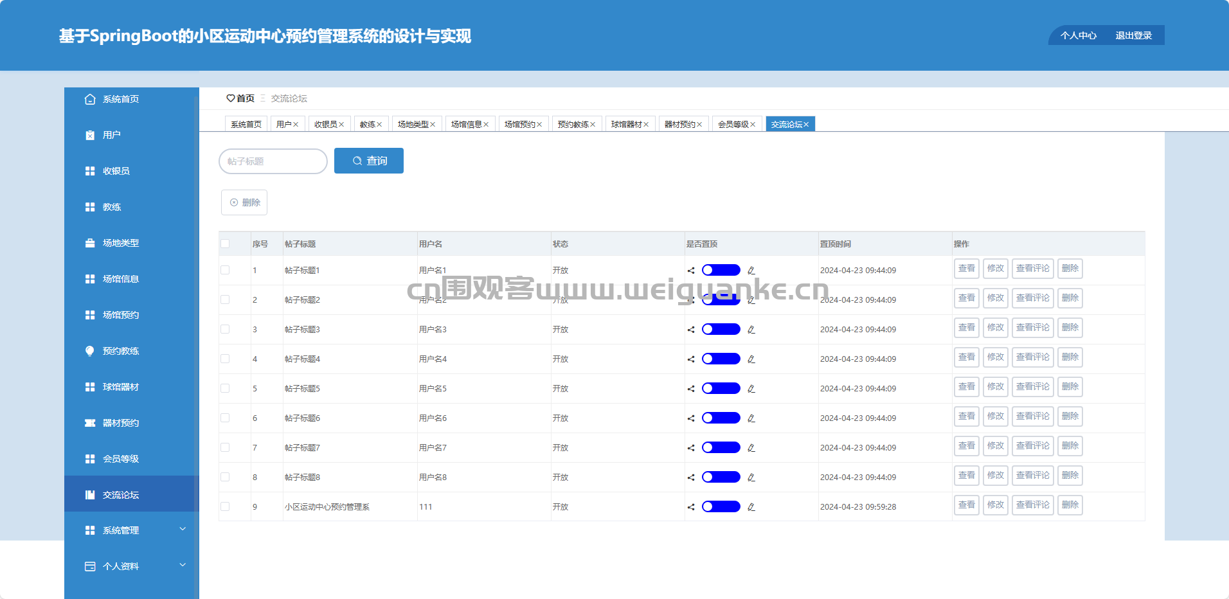Screen dimensions: 1229x599
Task: Click the 器材预约 ticket icon
Action: (90, 423)
